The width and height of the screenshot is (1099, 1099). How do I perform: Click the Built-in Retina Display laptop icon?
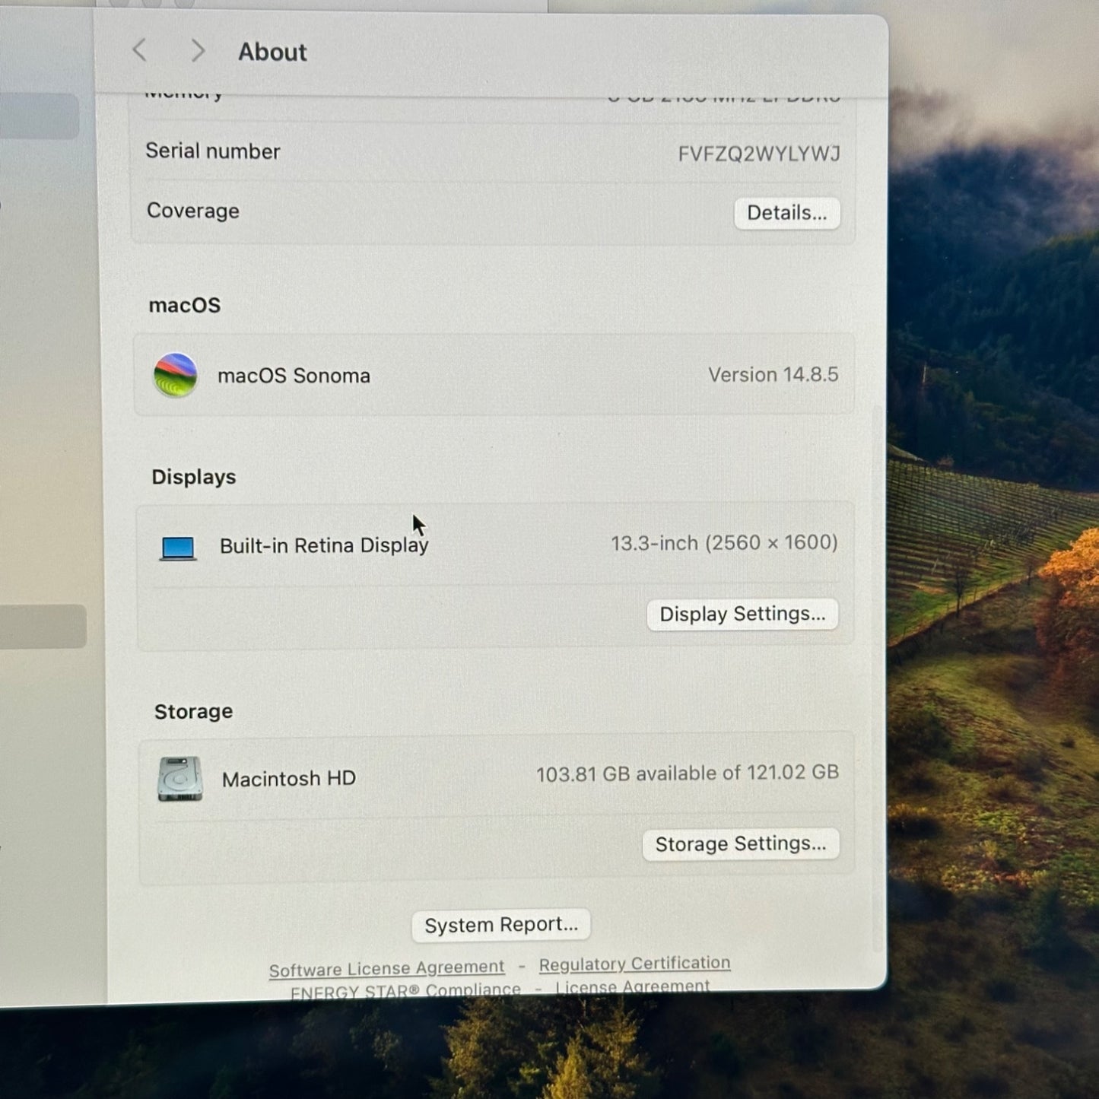click(178, 548)
